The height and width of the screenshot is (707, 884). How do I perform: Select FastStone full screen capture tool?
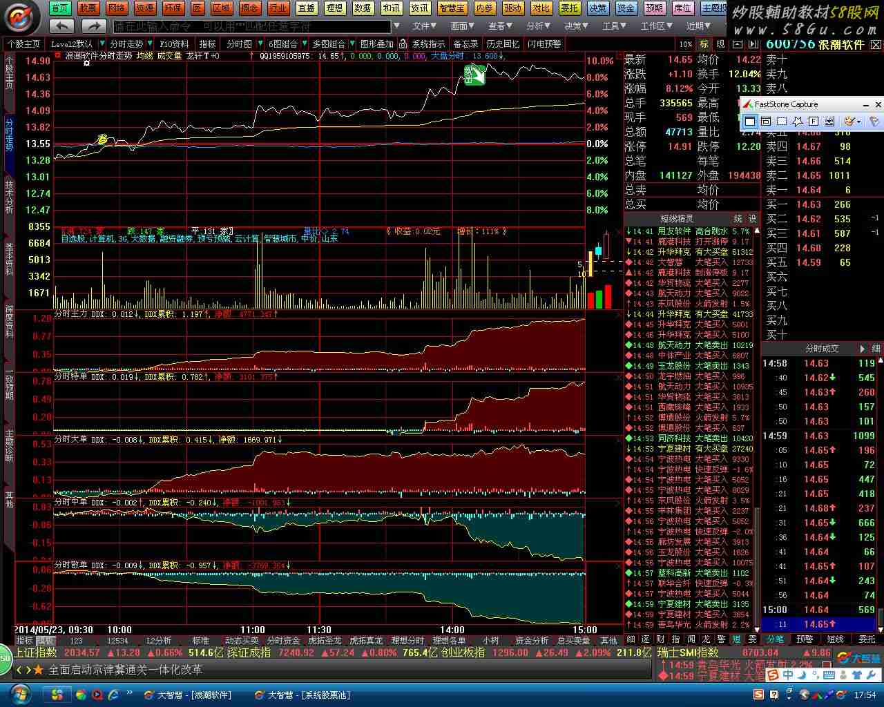click(814, 122)
